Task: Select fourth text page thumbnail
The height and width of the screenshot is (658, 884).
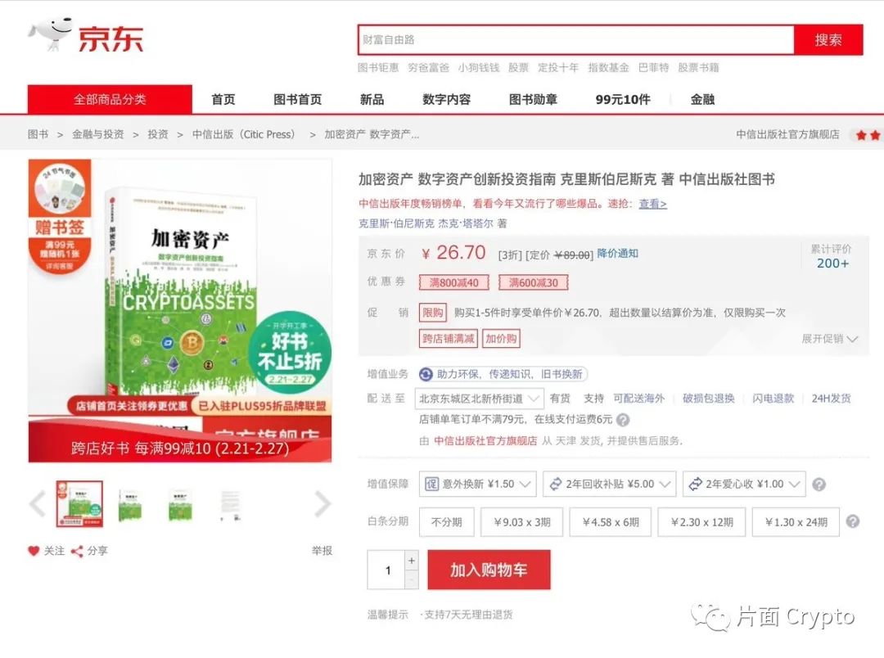Action: 230,505
